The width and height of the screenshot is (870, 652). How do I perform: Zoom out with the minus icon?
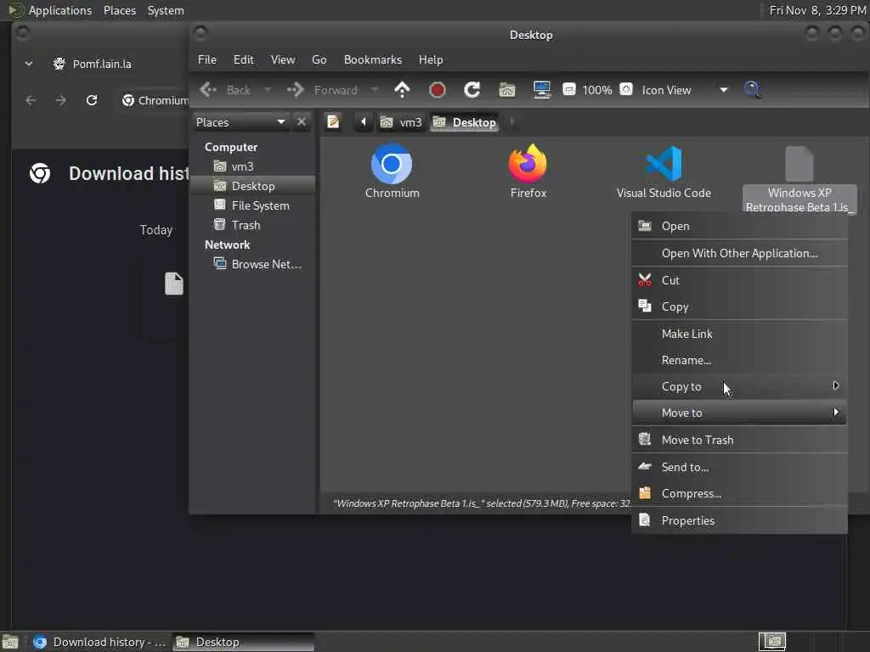pyautogui.click(x=568, y=89)
